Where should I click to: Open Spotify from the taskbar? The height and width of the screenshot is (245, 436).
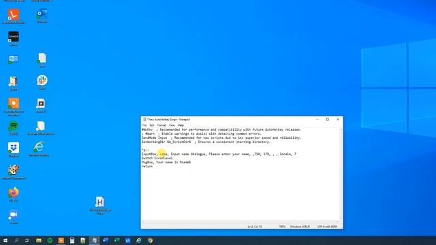[x=50, y=240]
